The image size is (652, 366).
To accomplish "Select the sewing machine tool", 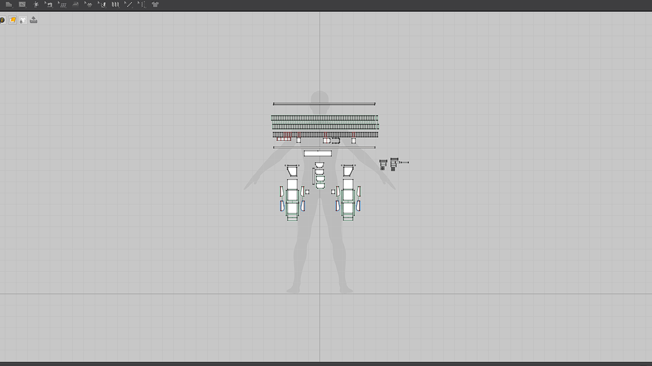I will (49, 5).
